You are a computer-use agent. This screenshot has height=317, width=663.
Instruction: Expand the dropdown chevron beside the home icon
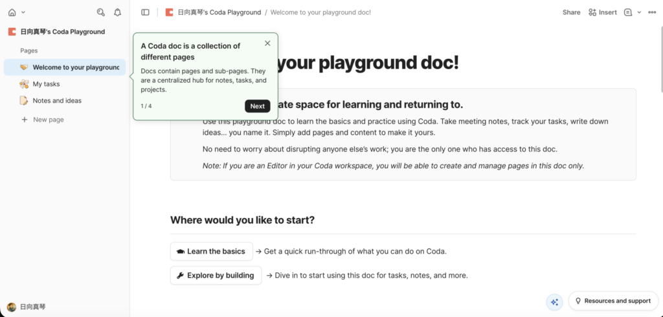click(x=23, y=12)
